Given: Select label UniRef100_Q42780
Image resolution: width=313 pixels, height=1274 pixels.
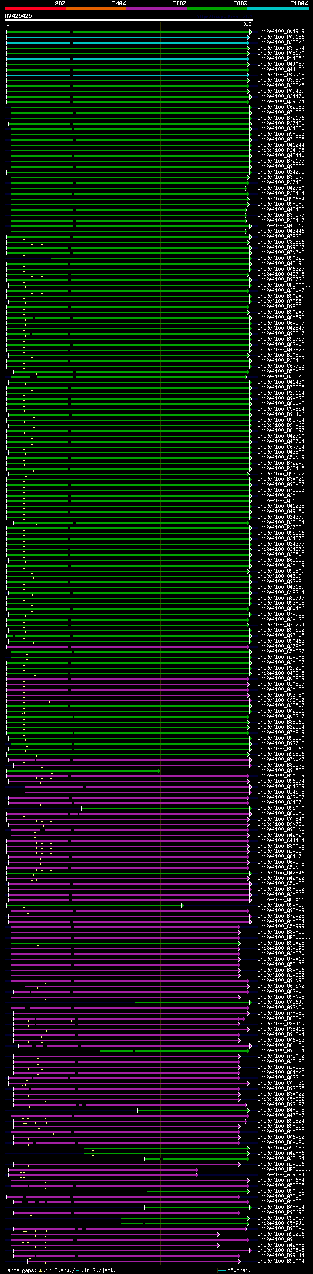Looking at the screenshot, I should click(x=280, y=188).
